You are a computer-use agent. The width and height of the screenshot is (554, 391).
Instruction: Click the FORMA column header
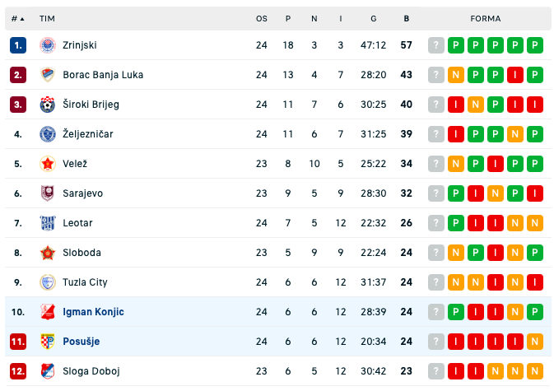coord(486,19)
